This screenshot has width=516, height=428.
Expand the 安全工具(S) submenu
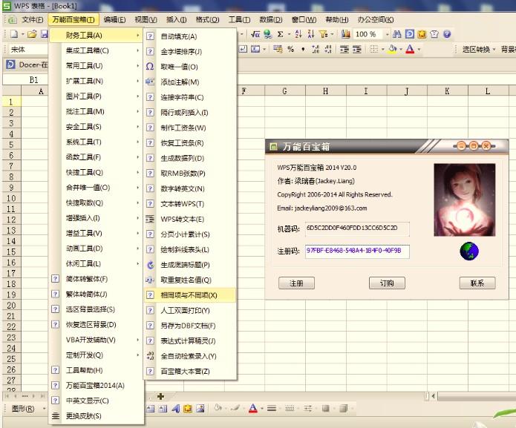click(97, 127)
